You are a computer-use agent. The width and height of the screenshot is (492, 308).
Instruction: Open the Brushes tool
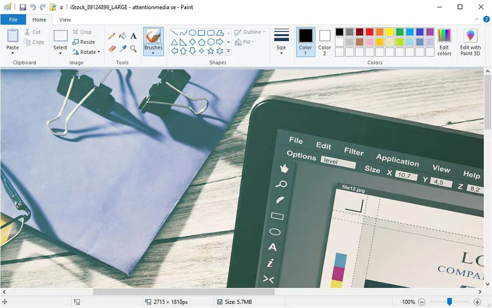click(x=153, y=39)
